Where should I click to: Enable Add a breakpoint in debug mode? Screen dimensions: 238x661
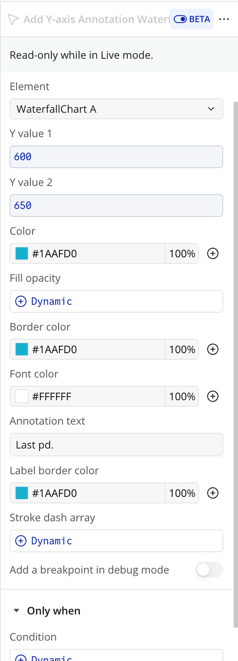point(210,570)
